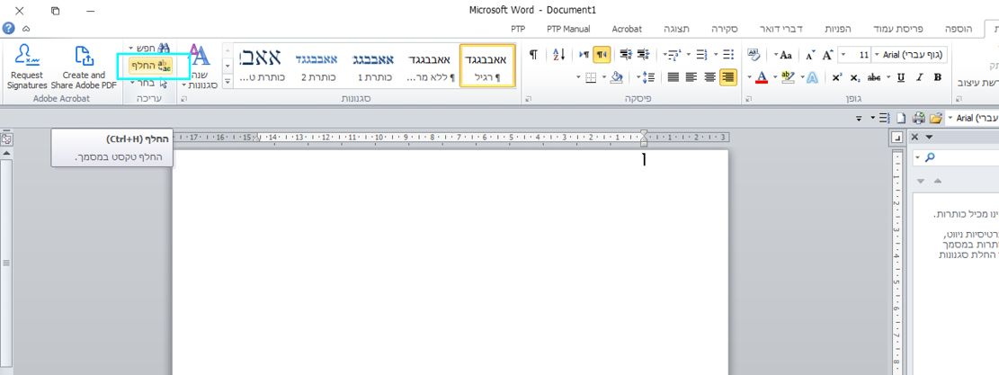Viewport: 999px width, 375px height.
Task: Set right-to-left text direction
Action: [x=602, y=55]
